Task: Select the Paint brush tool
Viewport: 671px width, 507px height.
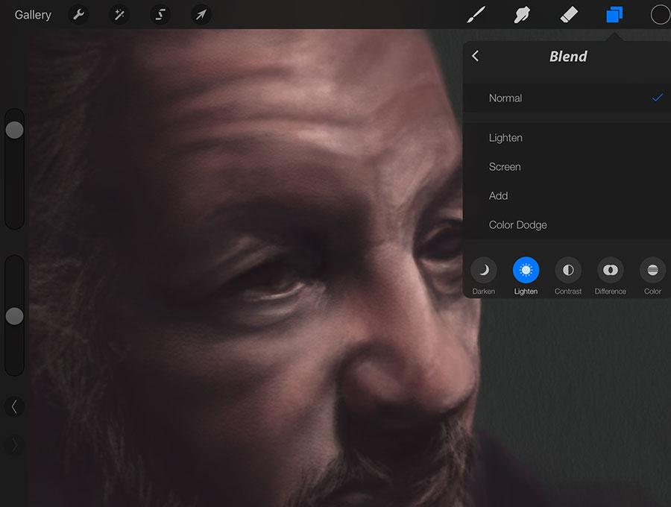Action: (x=476, y=14)
